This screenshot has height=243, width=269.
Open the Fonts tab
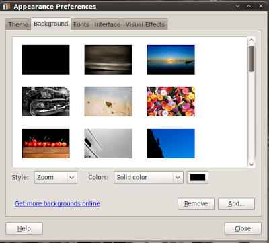[x=81, y=24]
